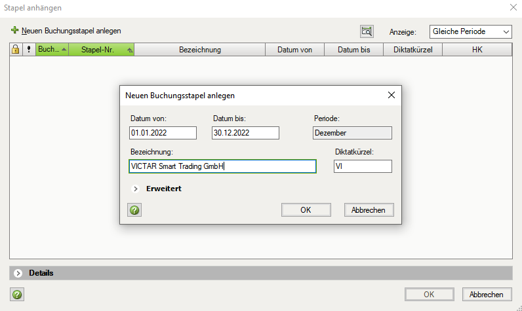Click the exclamation mark column header
The image size is (522, 311).
pos(29,50)
